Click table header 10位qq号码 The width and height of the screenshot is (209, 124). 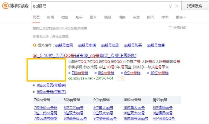132,100
